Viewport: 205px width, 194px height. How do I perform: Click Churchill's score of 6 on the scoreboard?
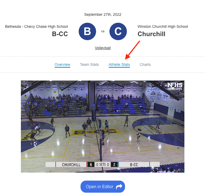pyautogui.click(x=91, y=165)
